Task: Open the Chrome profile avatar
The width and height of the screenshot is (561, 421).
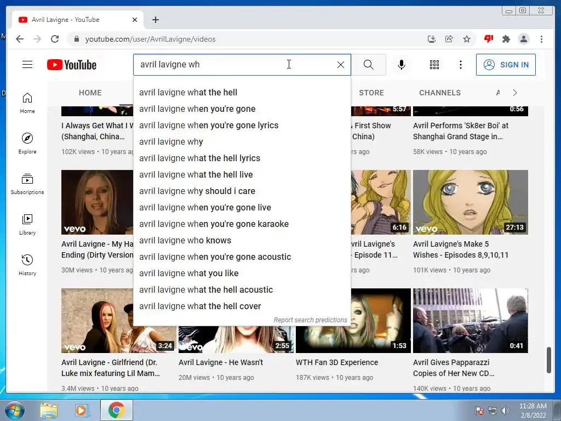Action: (x=524, y=39)
